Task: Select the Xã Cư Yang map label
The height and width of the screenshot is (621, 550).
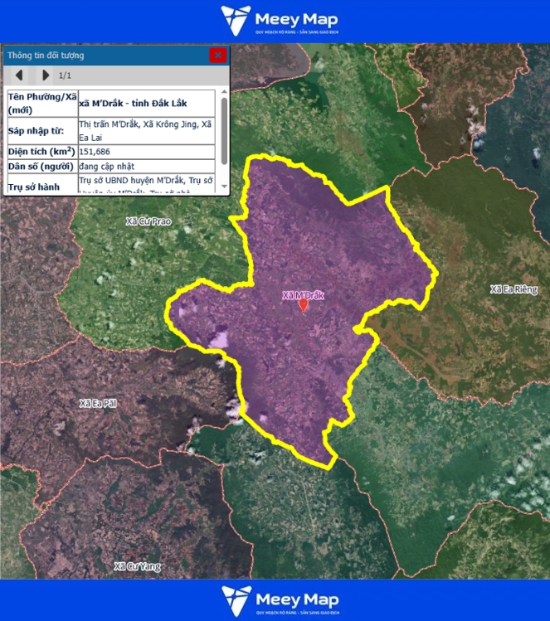Action: (x=138, y=566)
